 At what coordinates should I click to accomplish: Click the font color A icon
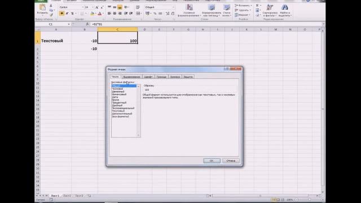(x=99, y=14)
